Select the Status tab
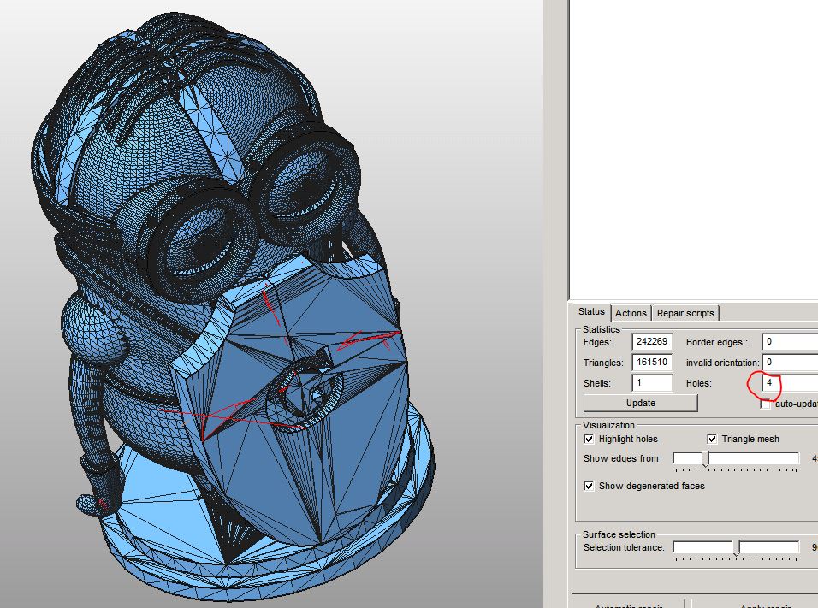Screen dimensions: 818x608 point(590,312)
